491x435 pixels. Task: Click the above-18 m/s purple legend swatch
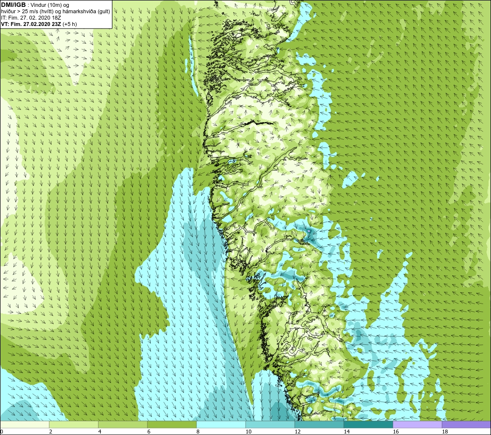[x=466, y=424]
